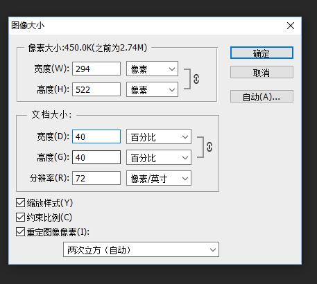Screen dimensions: 317x284
Task: Click the pixel 高度(H) input field
Action: (96, 89)
